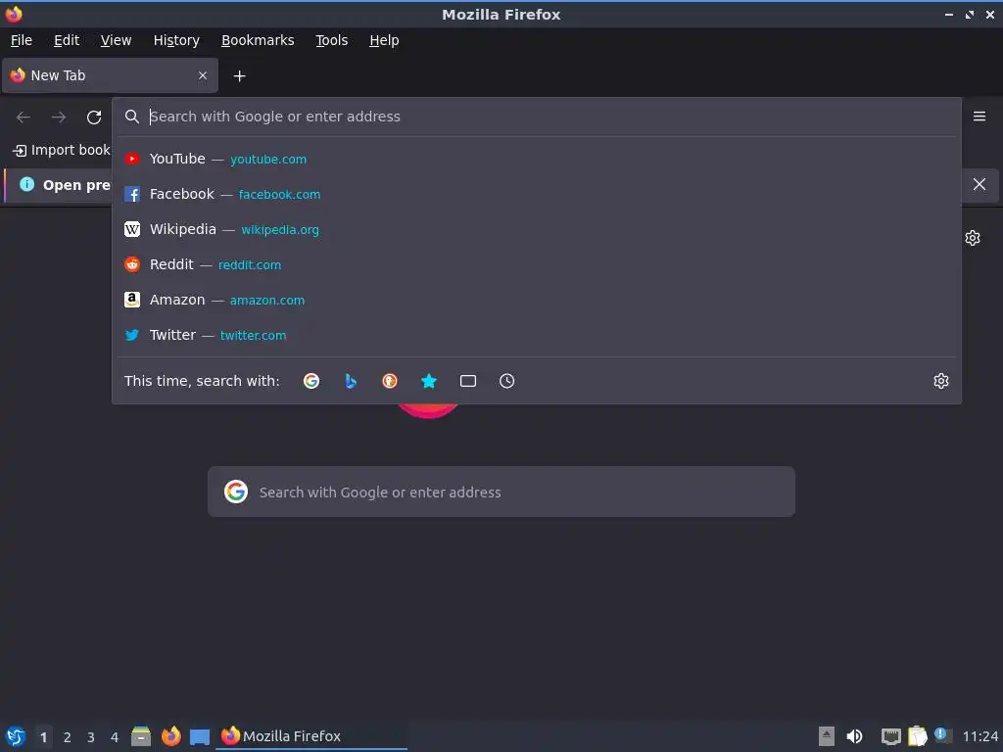Choose the YouTube suggestion
Viewport: 1003px width, 752px height.
pos(537,159)
